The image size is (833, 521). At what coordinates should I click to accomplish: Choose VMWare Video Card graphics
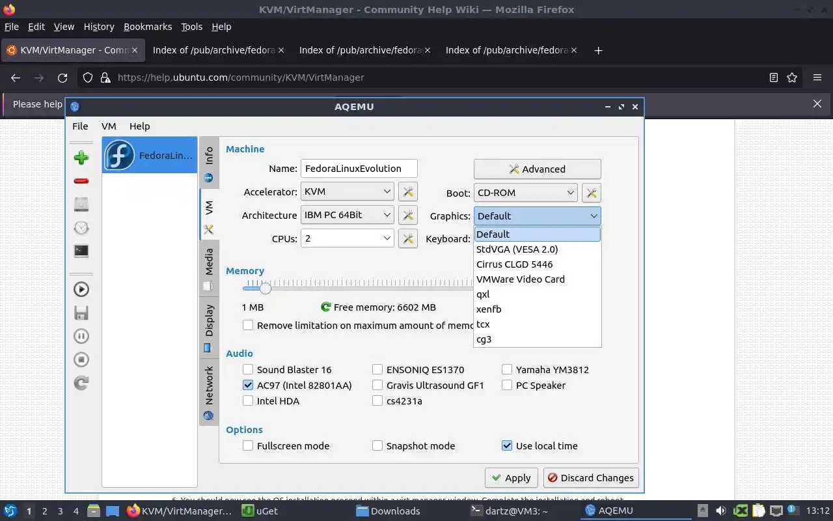point(537,279)
